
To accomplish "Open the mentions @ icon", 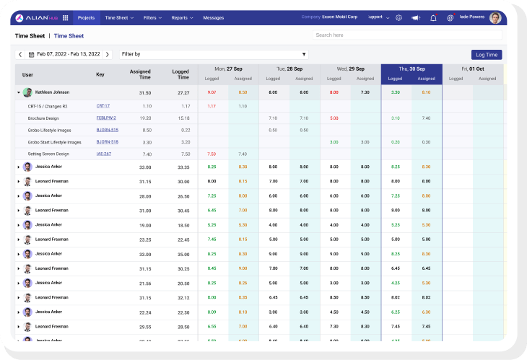I will (450, 18).
